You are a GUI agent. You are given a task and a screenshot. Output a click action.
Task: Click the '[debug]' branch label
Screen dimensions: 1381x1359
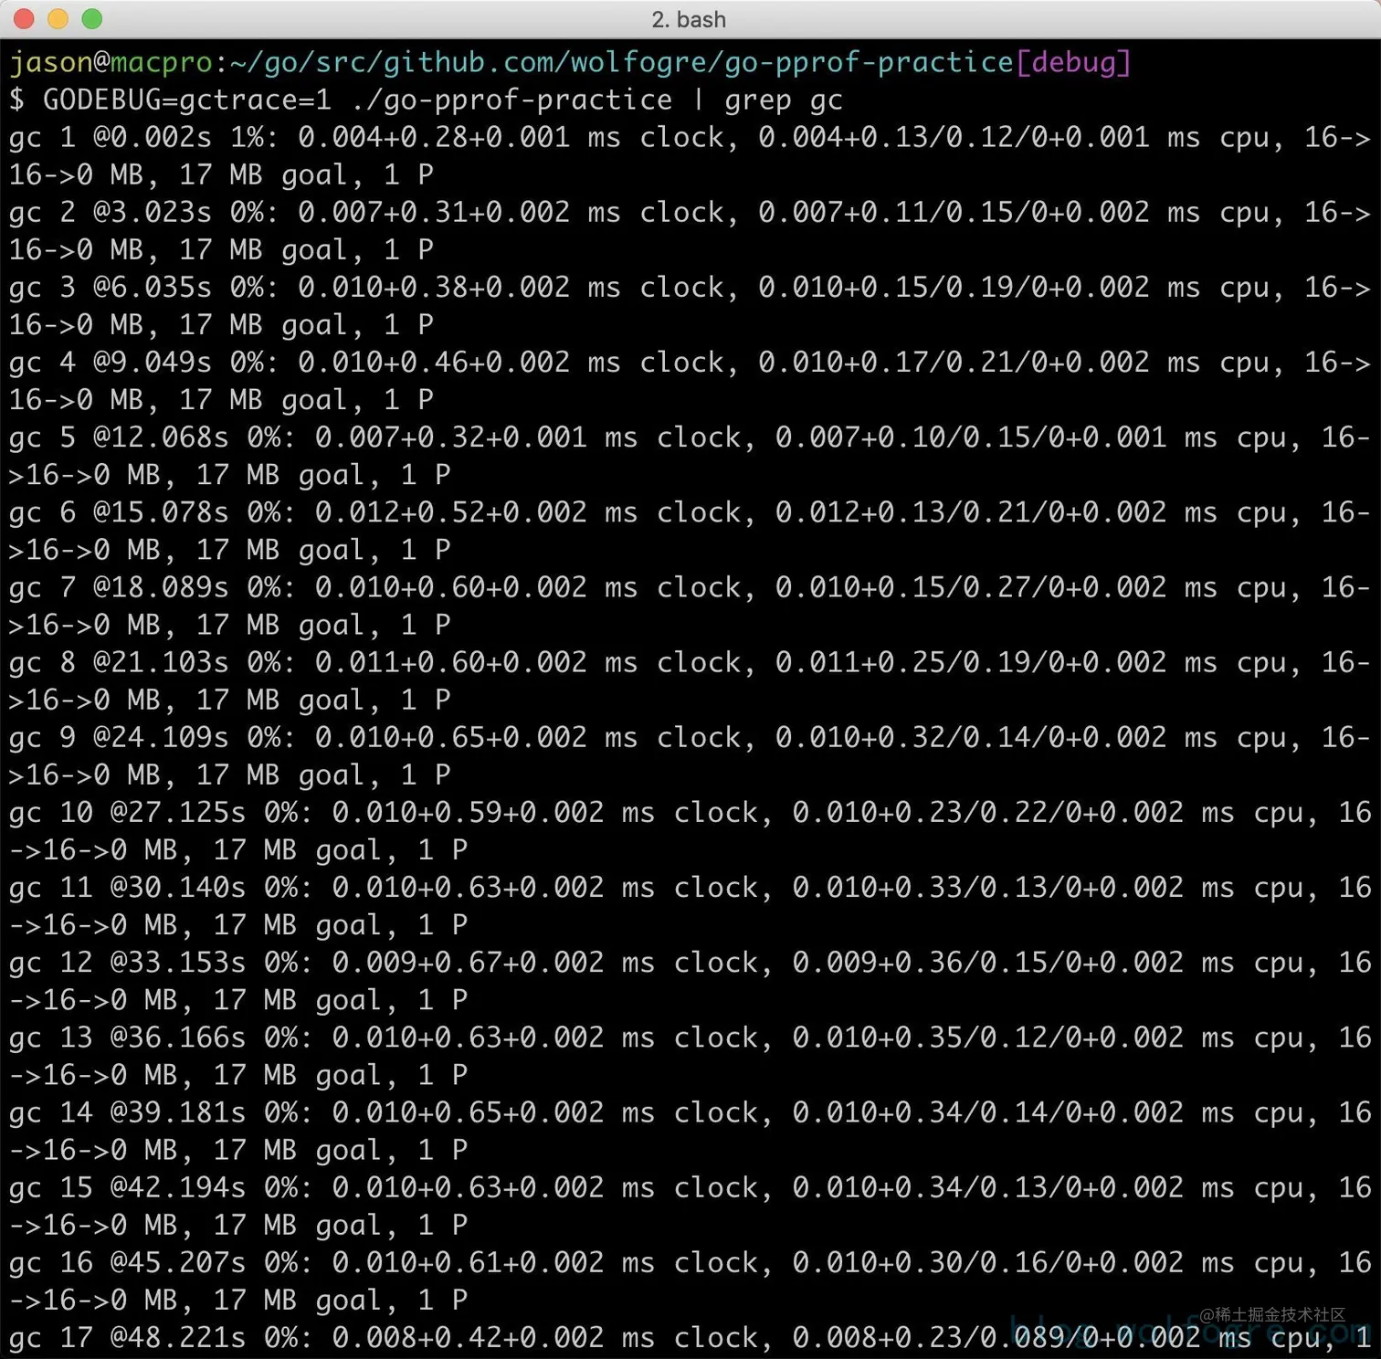pos(1073,62)
